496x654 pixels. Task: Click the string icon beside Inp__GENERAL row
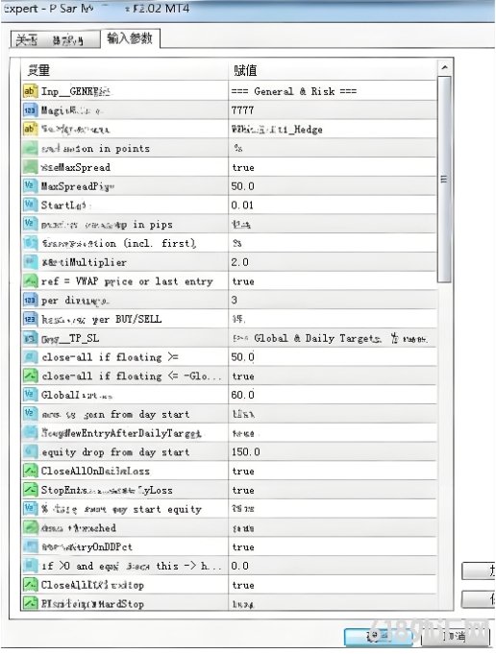tap(30, 91)
